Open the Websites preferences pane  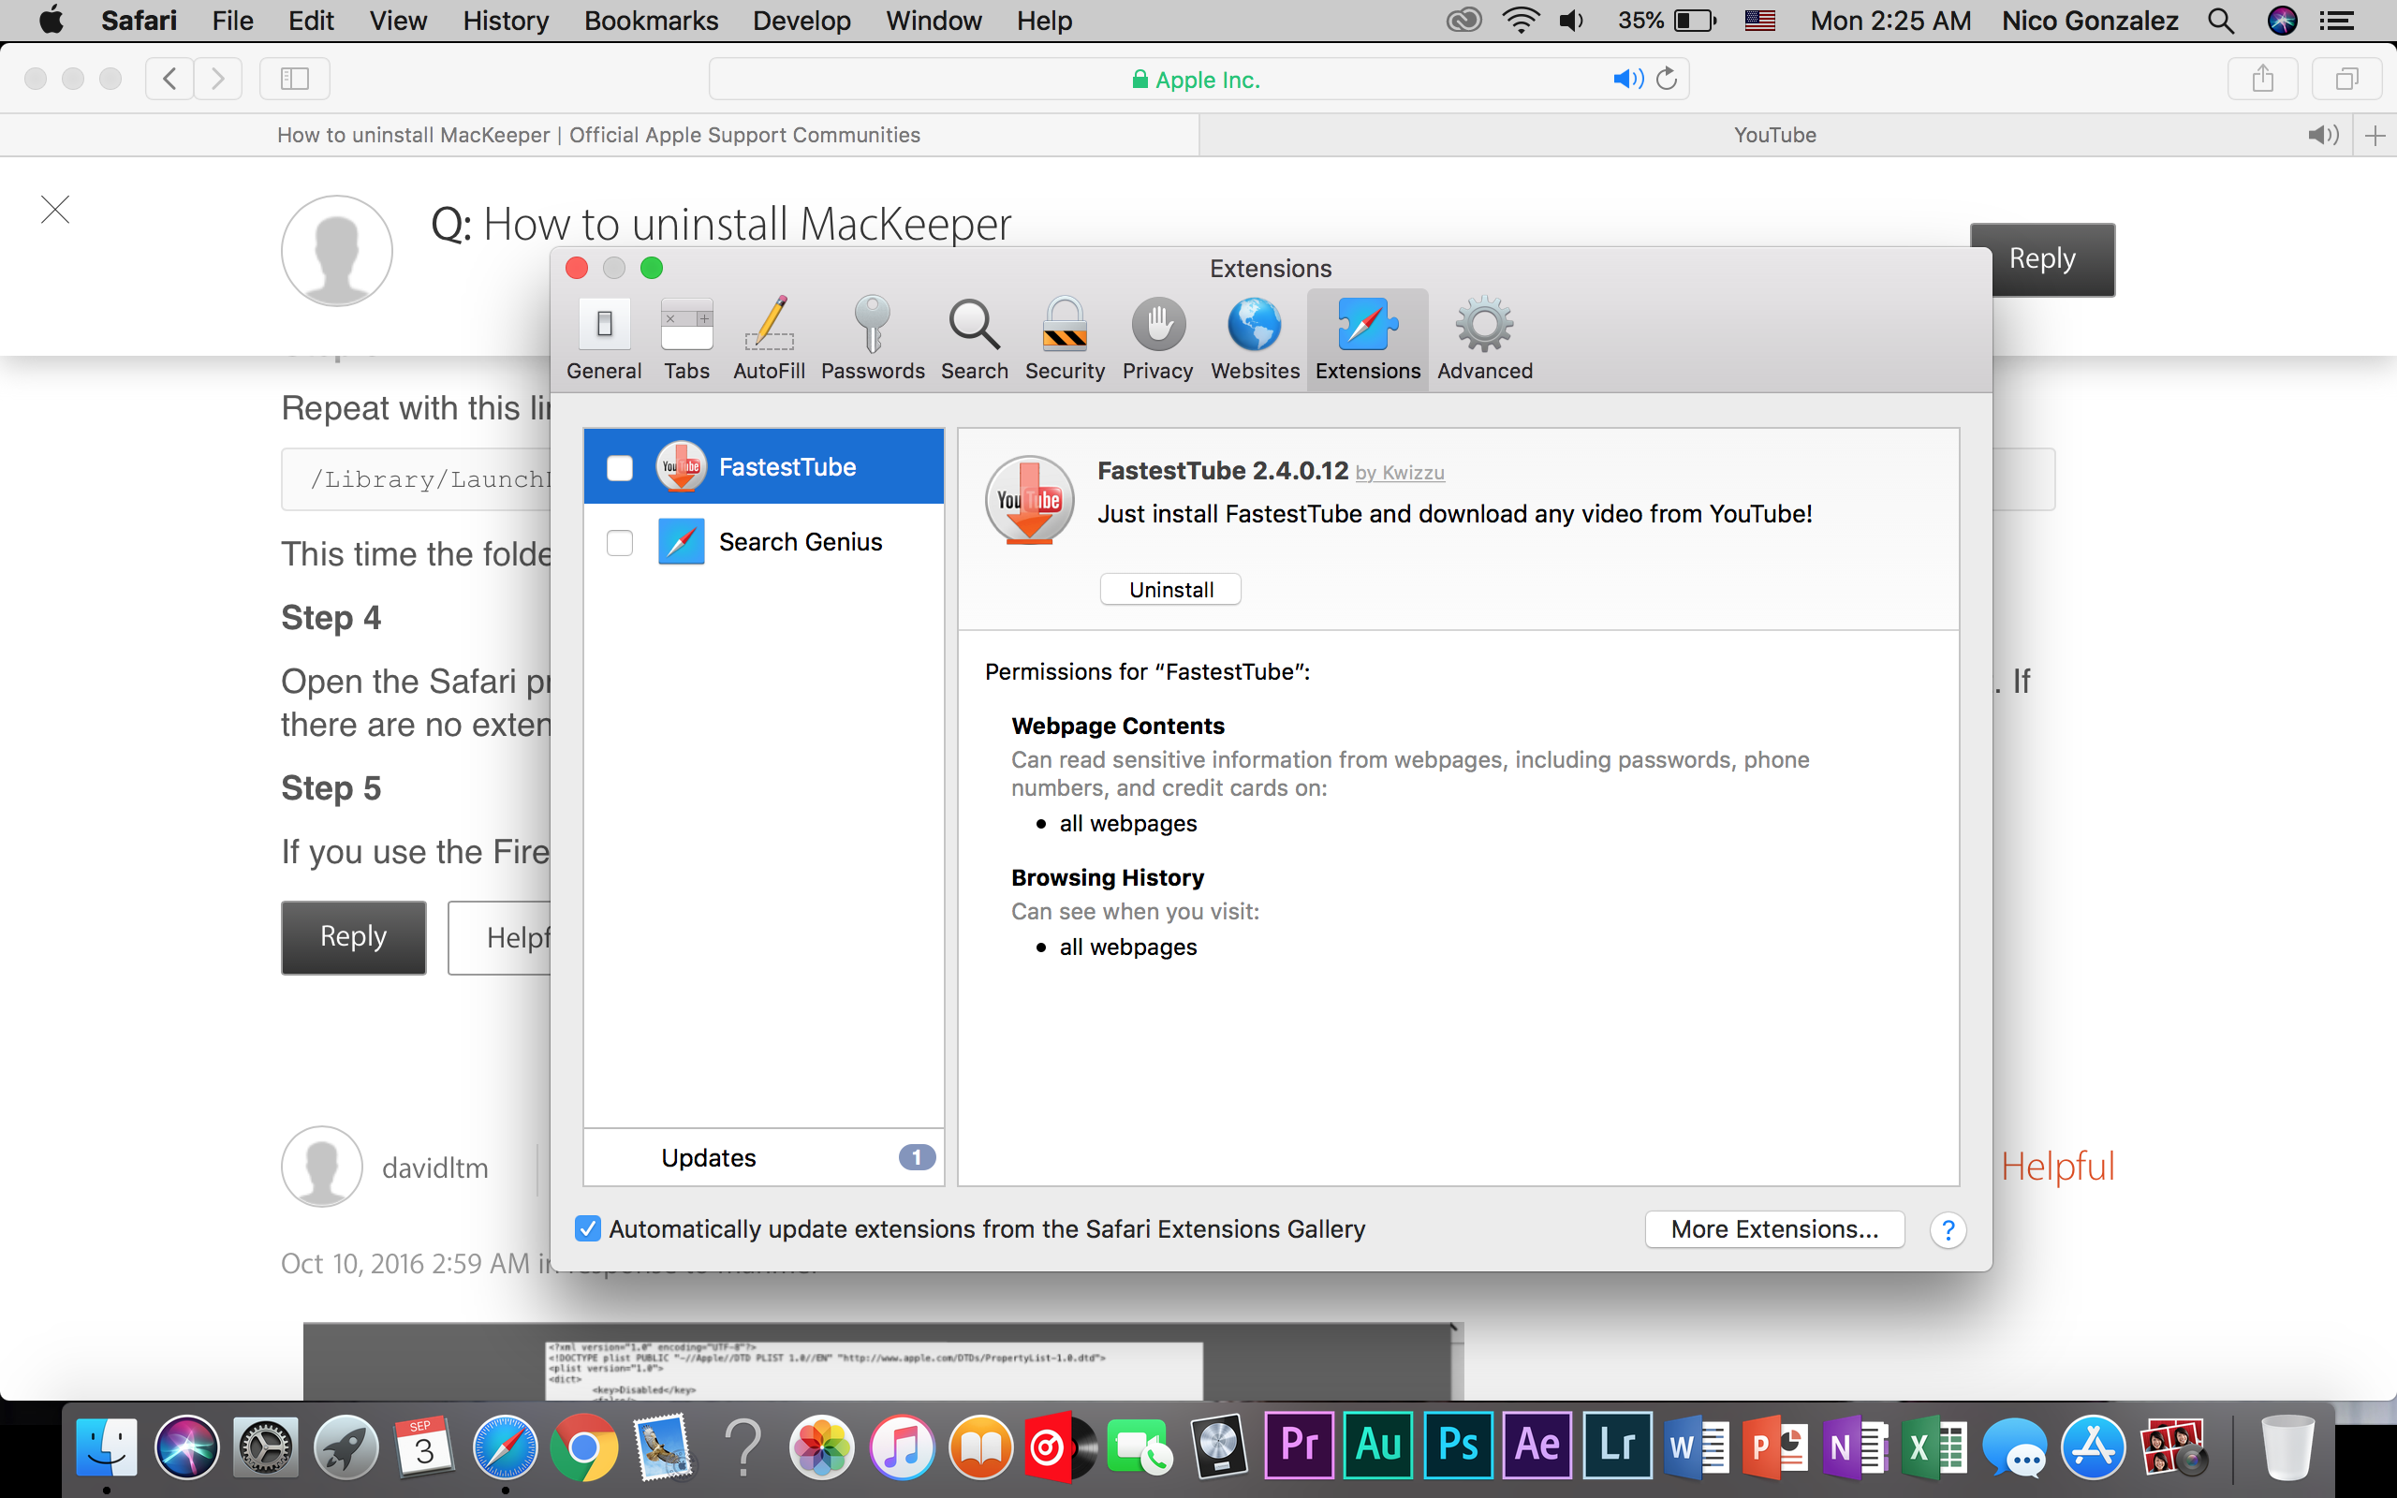point(1254,339)
